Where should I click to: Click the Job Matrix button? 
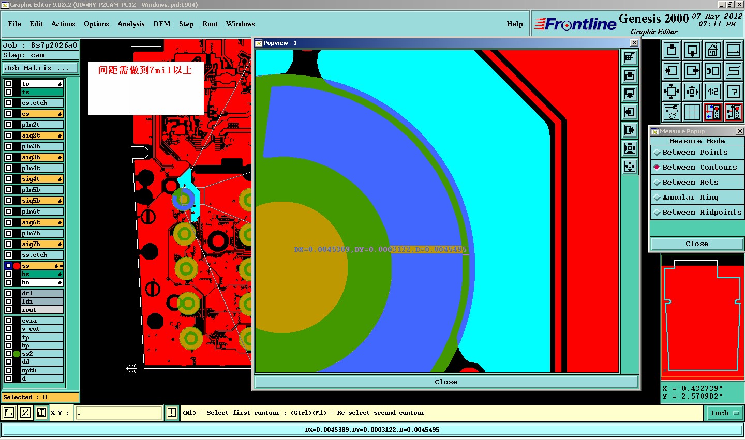[40, 68]
